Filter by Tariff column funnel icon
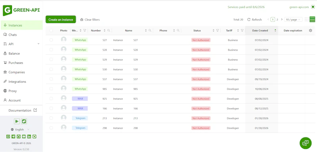The height and width of the screenshot is (152, 317). (242, 30)
